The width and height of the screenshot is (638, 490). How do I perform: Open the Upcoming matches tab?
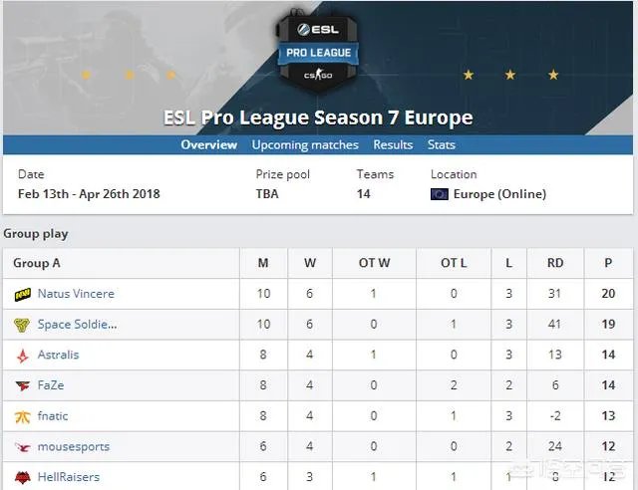(x=305, y=145)
